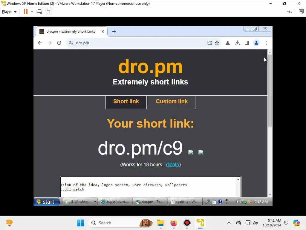This screenshot has height=230, width=306.
Task: Click the page vertical scrollbar thumb
Action: (270, 91)
